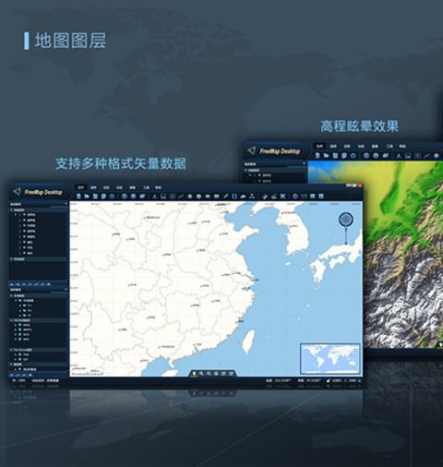The image size is (443, 467).
Task: Click the stacked layers icon in back window toolbar
Action: tap(385, 156)
